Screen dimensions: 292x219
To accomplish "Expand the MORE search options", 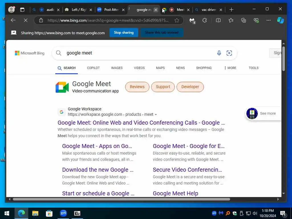I will [230, 68].
